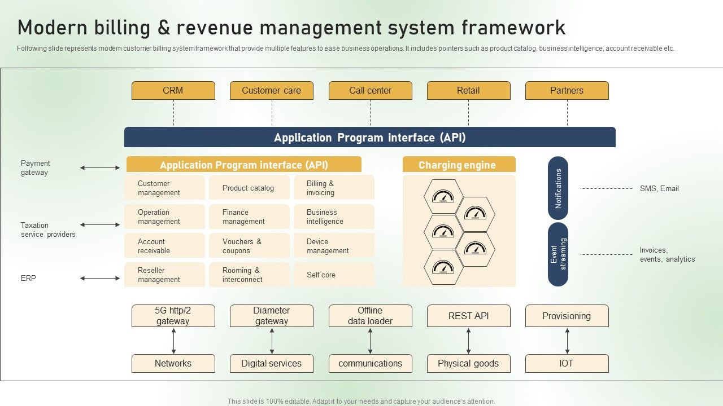Click the bottommost gauge hexagon in Charging engine
The height and width of the screenshot is (406, 723).
click(x=443, y=267)
